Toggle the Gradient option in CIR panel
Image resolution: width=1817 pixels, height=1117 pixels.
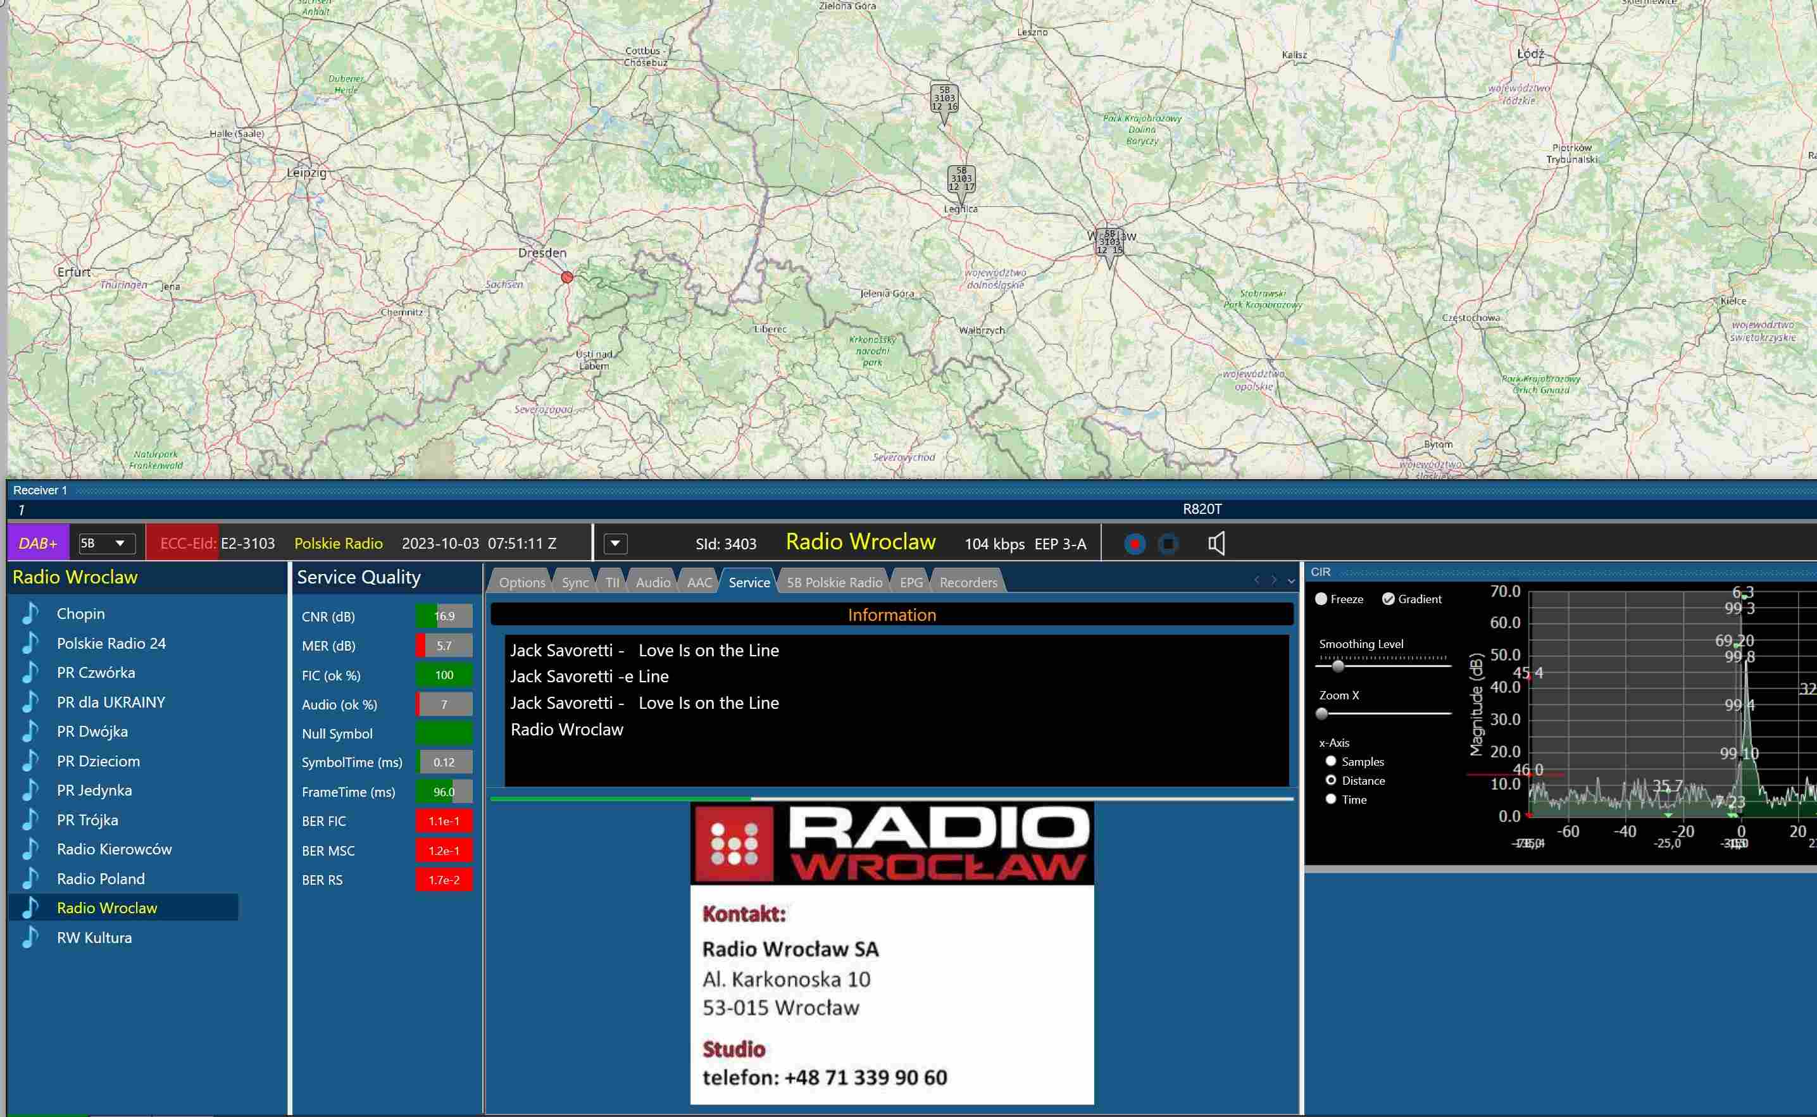[1389, 599]
